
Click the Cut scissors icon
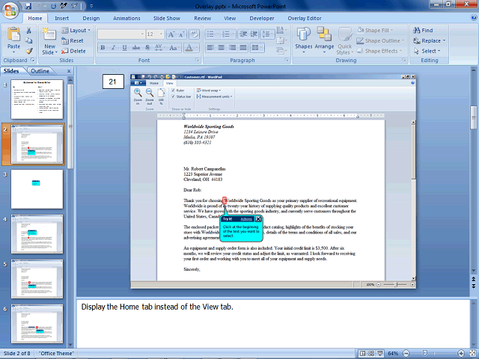click(28, 30)
